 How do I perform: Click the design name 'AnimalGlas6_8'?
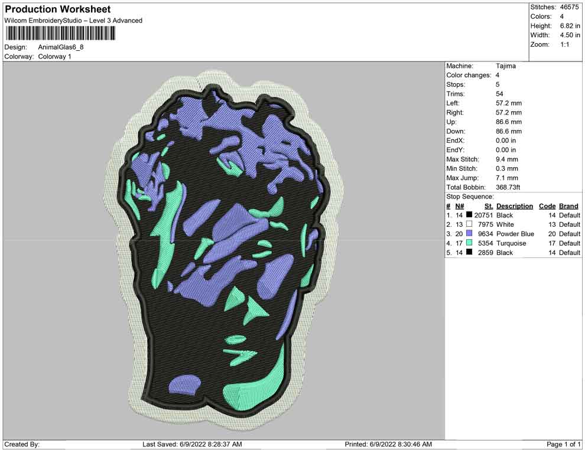[x=61, y=47]
